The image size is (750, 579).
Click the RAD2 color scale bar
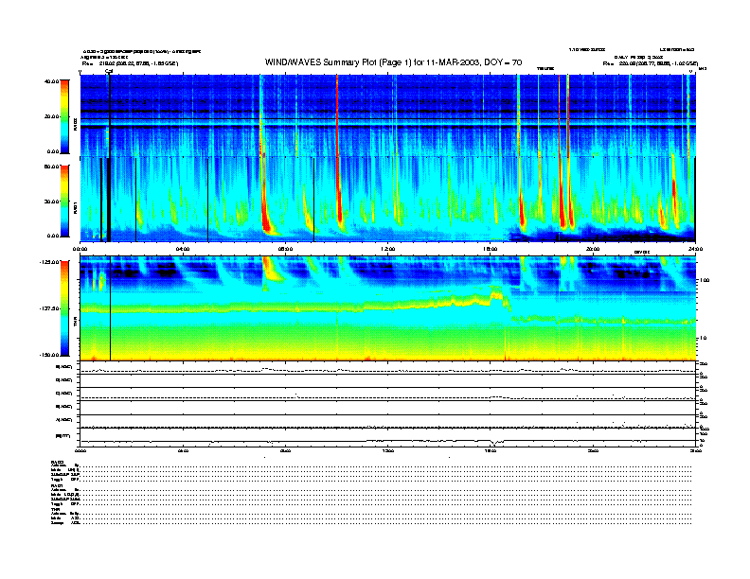(64, 116)
